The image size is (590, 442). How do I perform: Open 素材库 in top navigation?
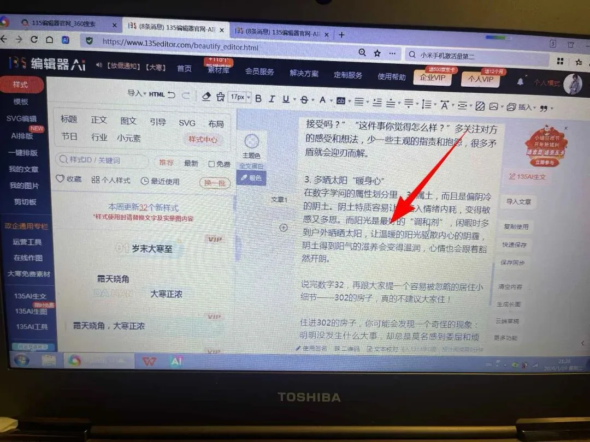tap(218, 70)
